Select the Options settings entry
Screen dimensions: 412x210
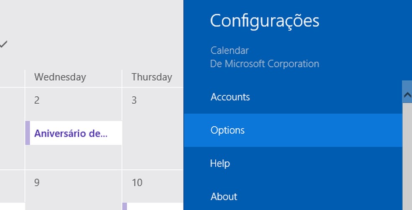(228, 130)
